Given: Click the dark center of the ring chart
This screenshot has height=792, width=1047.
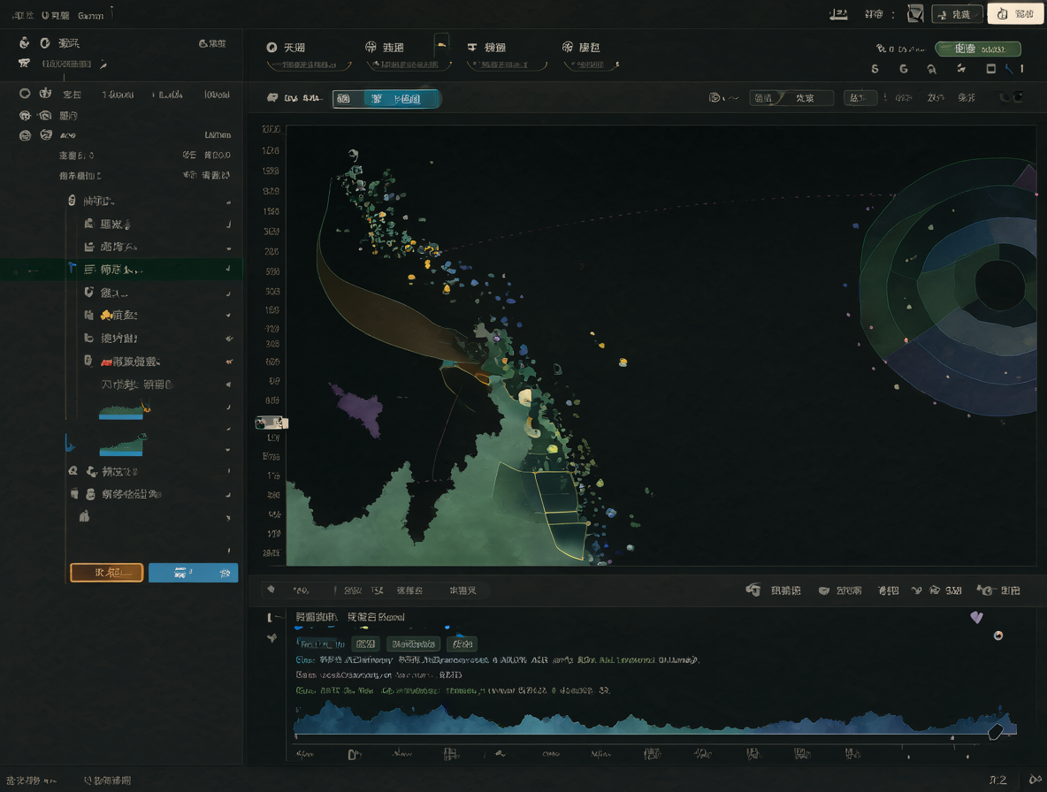Looking at the screenshot, I should coord(999,285).
